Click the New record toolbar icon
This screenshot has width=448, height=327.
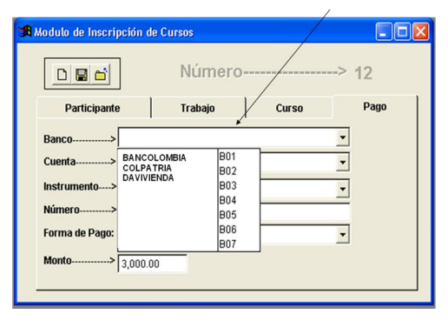62,75
